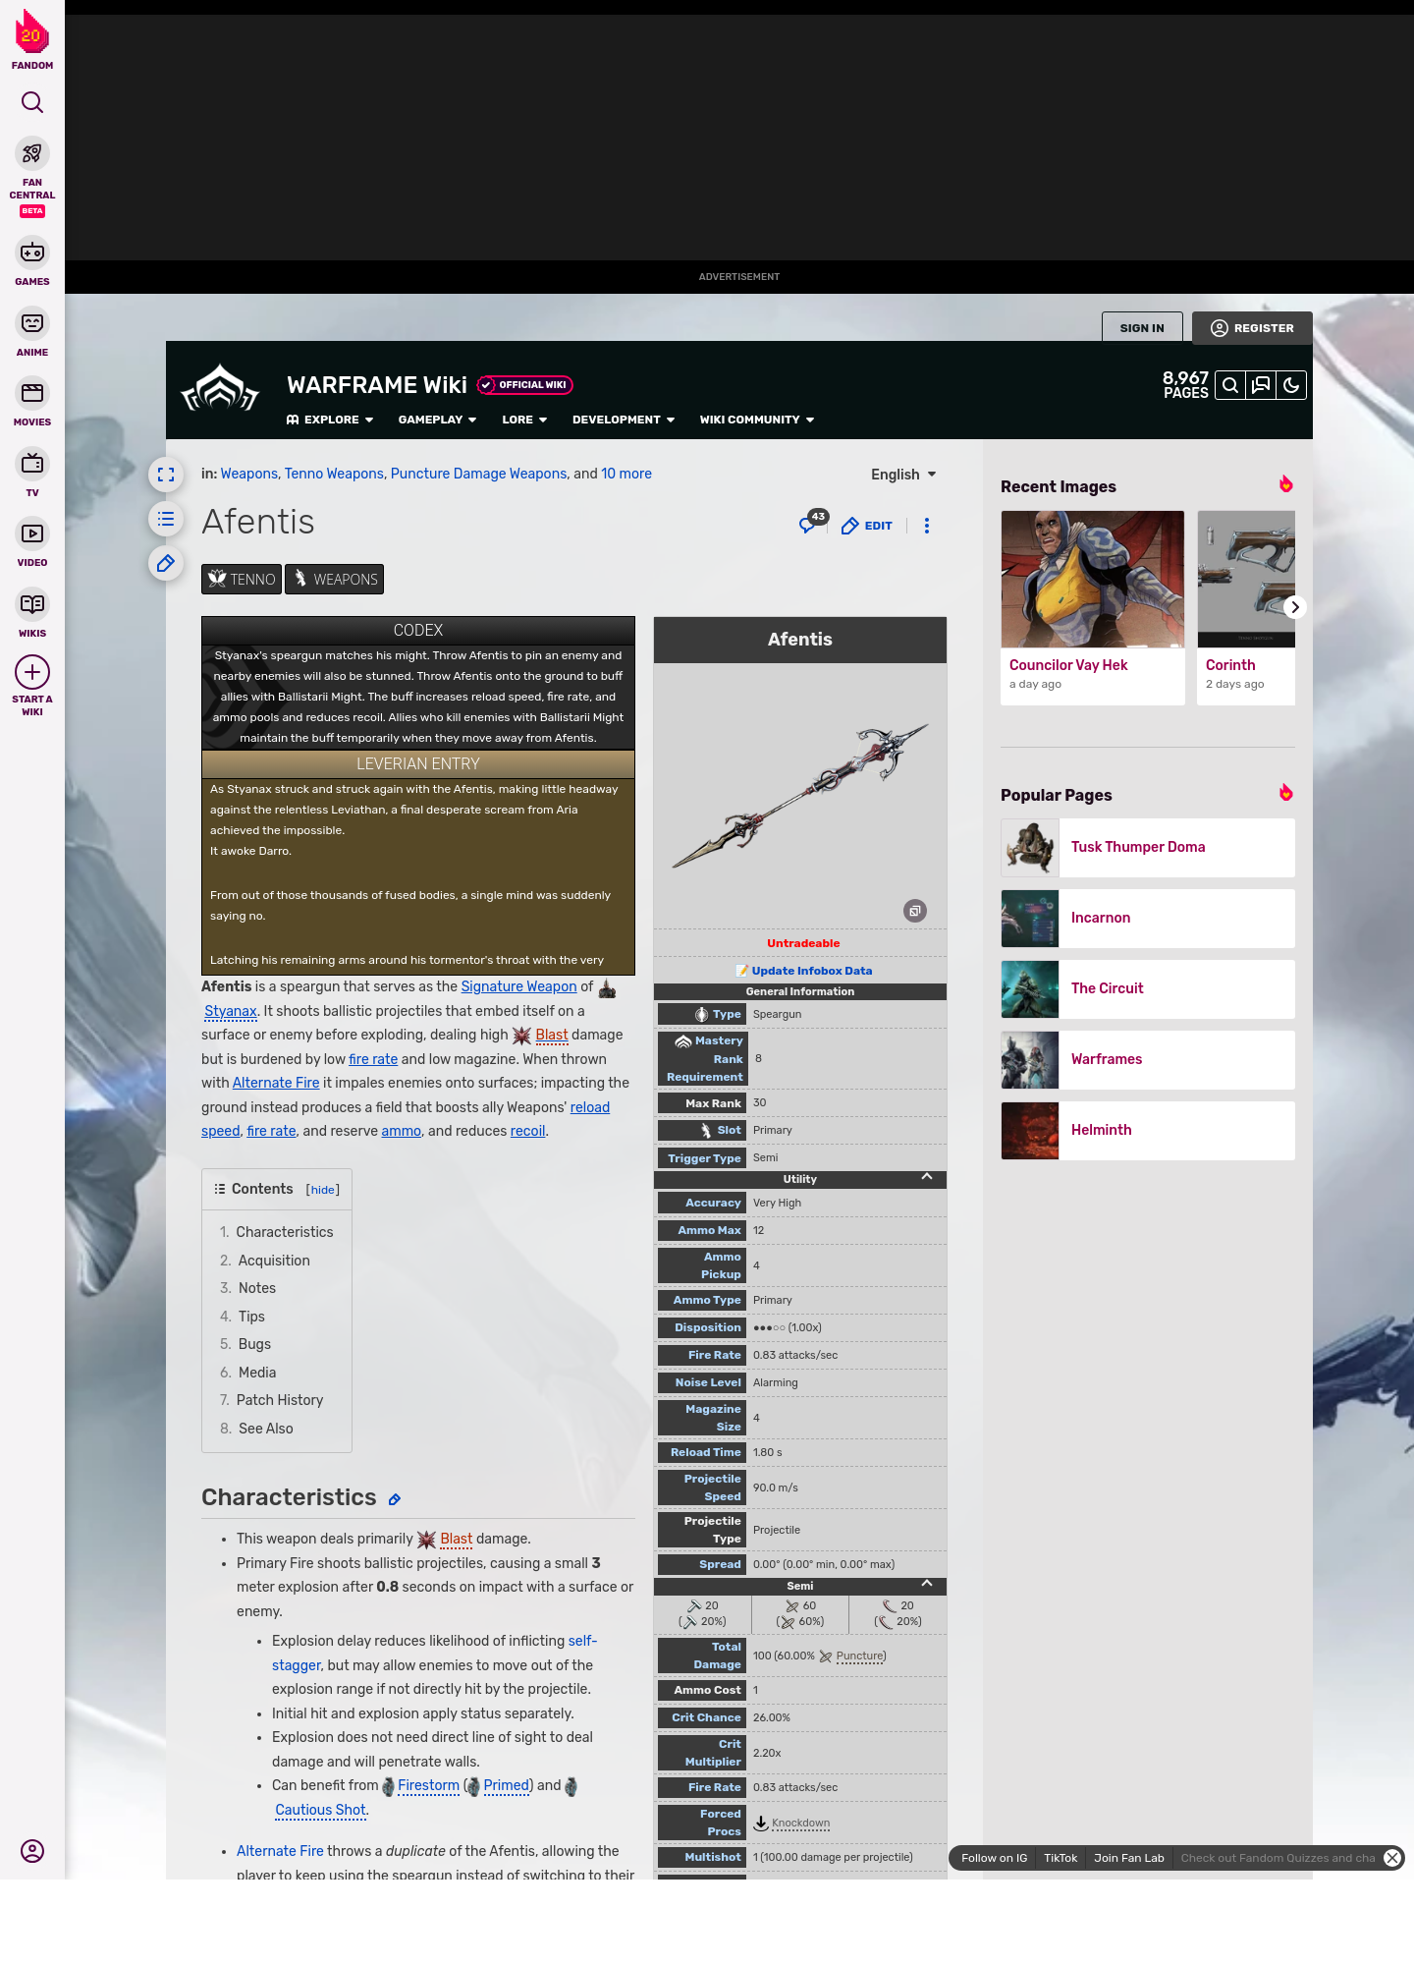Open the Fandom sidebar search icon
1414x1965 pixels.
(x=32, y=102)
